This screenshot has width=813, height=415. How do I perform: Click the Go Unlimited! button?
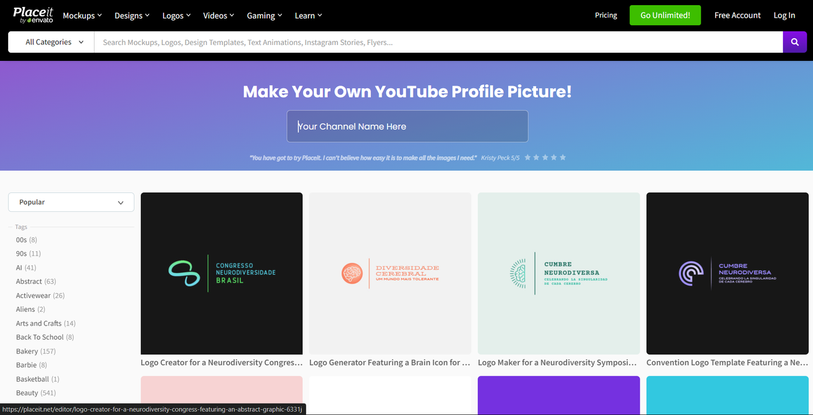click(665, 15)
